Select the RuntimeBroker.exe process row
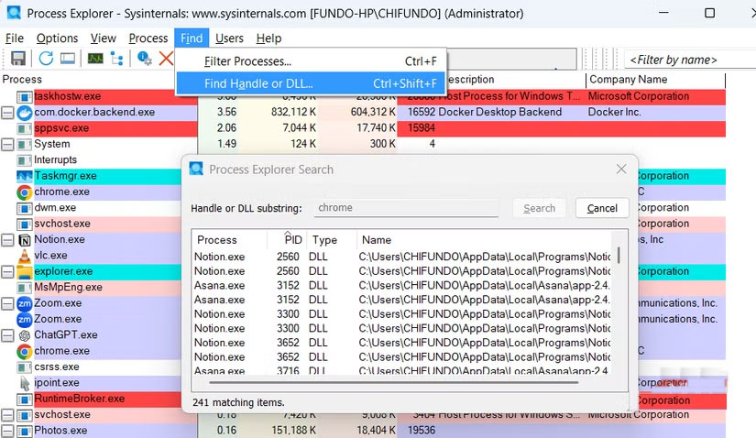The height and width of the screenshot is (438, 756). [x=106, y=399]
